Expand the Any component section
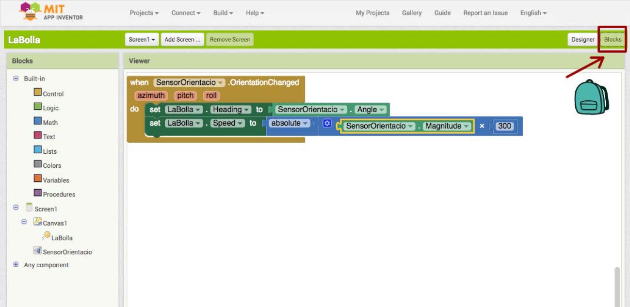 coord(16,265)
